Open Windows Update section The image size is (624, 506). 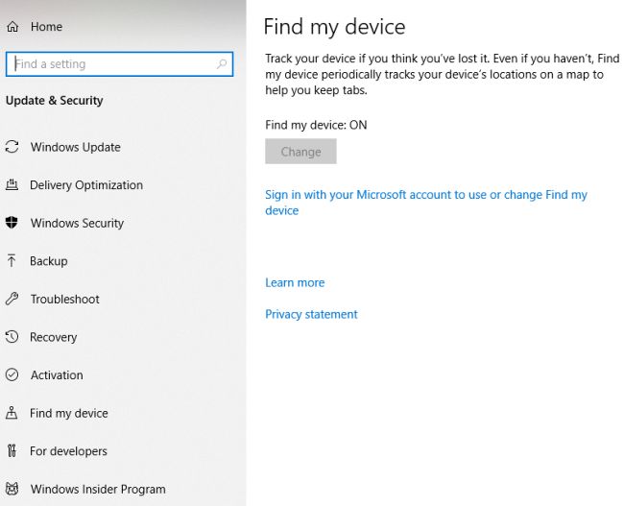(x=76, y=147)
